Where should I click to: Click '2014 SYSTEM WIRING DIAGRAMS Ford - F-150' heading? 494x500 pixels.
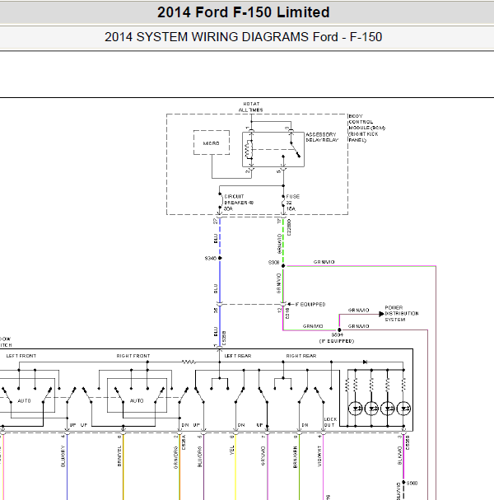243,37
